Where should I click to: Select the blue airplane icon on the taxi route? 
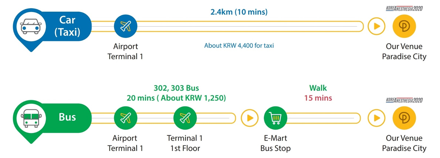click(125, 26)
